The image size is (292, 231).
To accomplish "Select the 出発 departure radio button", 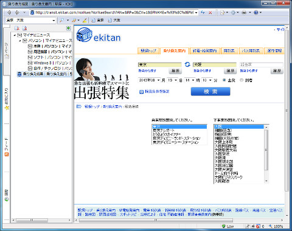I will [x=224, y=80].
